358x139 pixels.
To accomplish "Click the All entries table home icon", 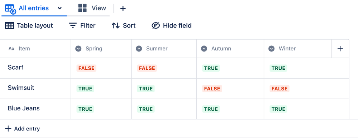I will click(10, 9).
